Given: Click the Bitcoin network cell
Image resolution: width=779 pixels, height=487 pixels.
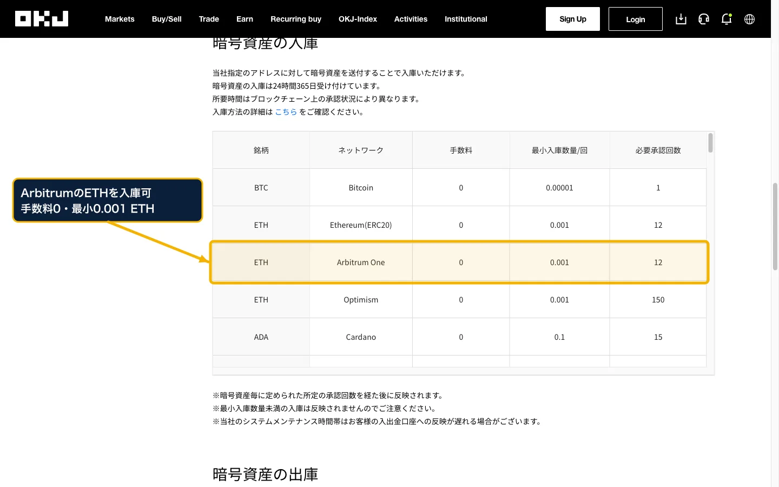Looking at the screenshot, I should [361, 188].
